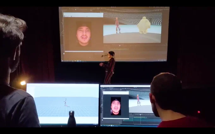Select the face capture video on the right monitor

point(116,106)
